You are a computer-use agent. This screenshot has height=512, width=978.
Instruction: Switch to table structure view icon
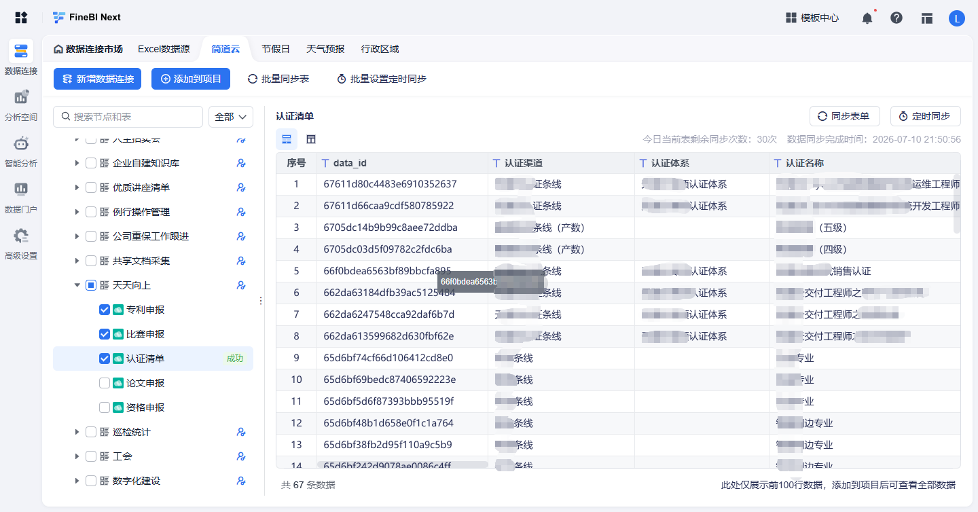[x=311, y=139]
